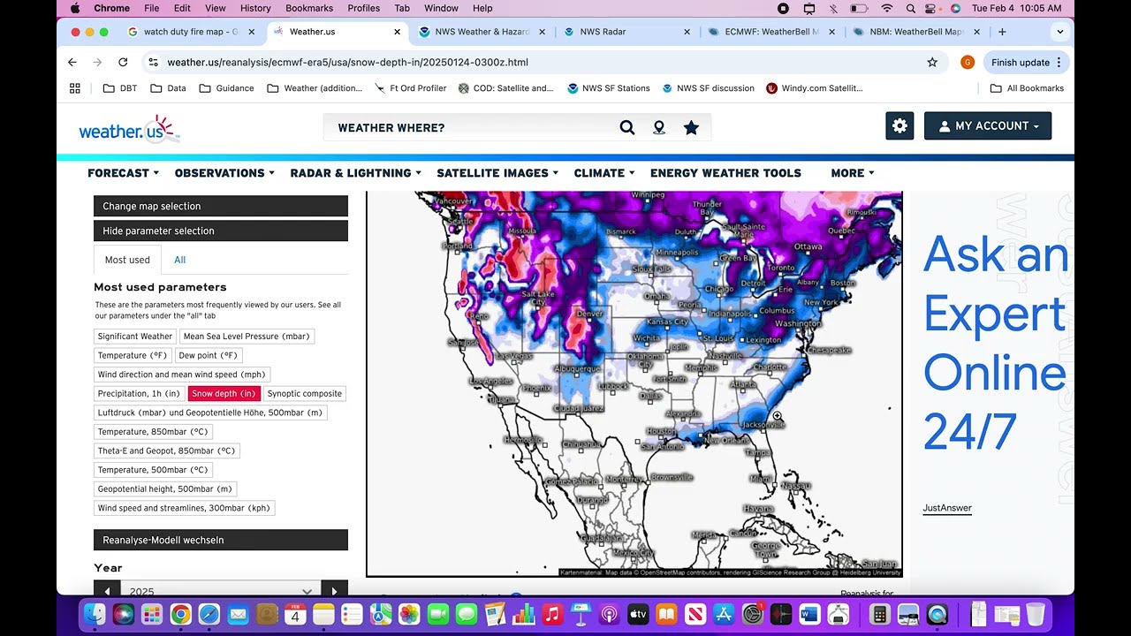Open Trash from the dock

tap(1036, 614)
